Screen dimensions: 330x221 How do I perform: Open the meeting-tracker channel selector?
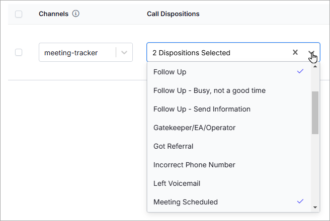[86, 52]
